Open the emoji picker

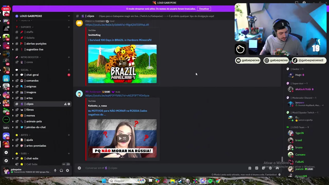tap(270, 168)
